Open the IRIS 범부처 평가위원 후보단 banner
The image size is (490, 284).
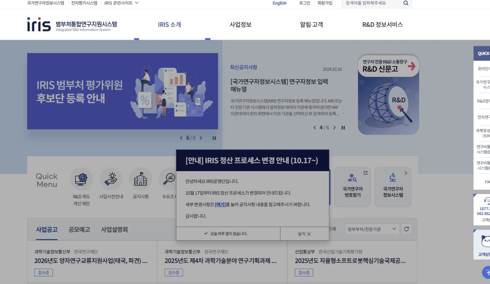click(122, 91)
